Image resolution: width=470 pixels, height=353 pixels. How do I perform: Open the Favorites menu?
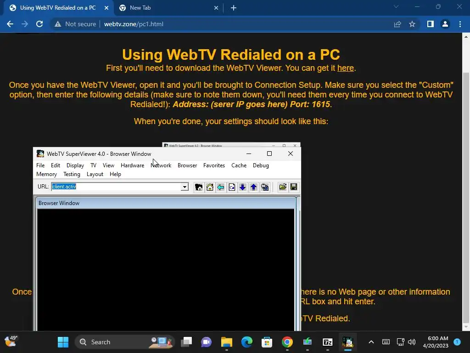[214, 165]
